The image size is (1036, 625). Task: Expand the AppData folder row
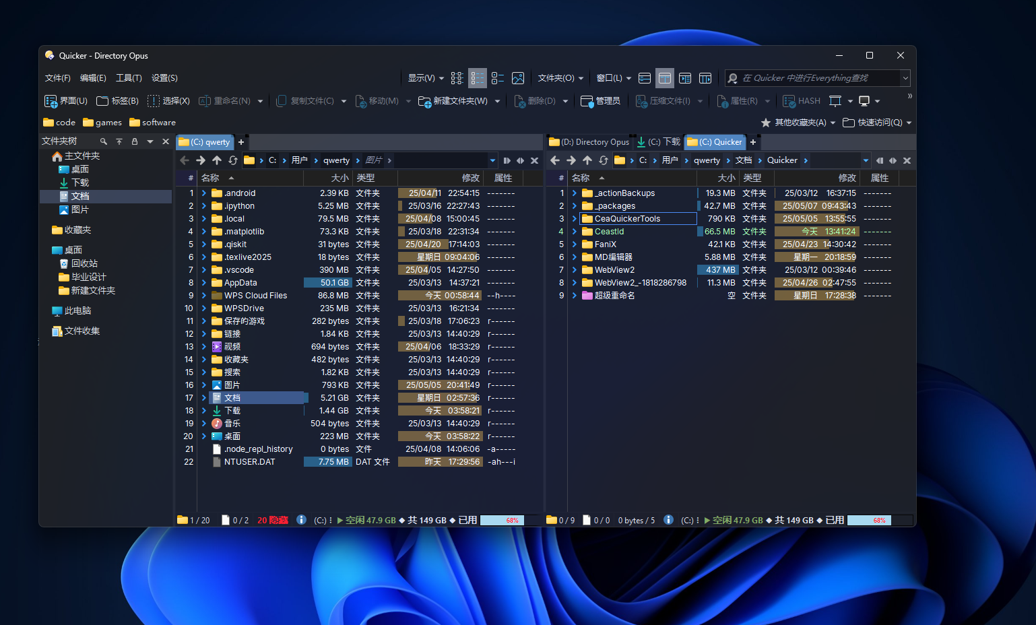coord(204,283)
